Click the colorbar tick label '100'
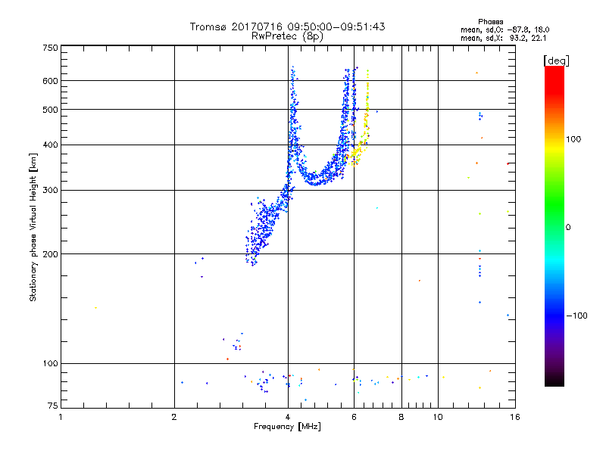This screenshot has height=454, width=606. pyautogui.click(x=573, y=139)
